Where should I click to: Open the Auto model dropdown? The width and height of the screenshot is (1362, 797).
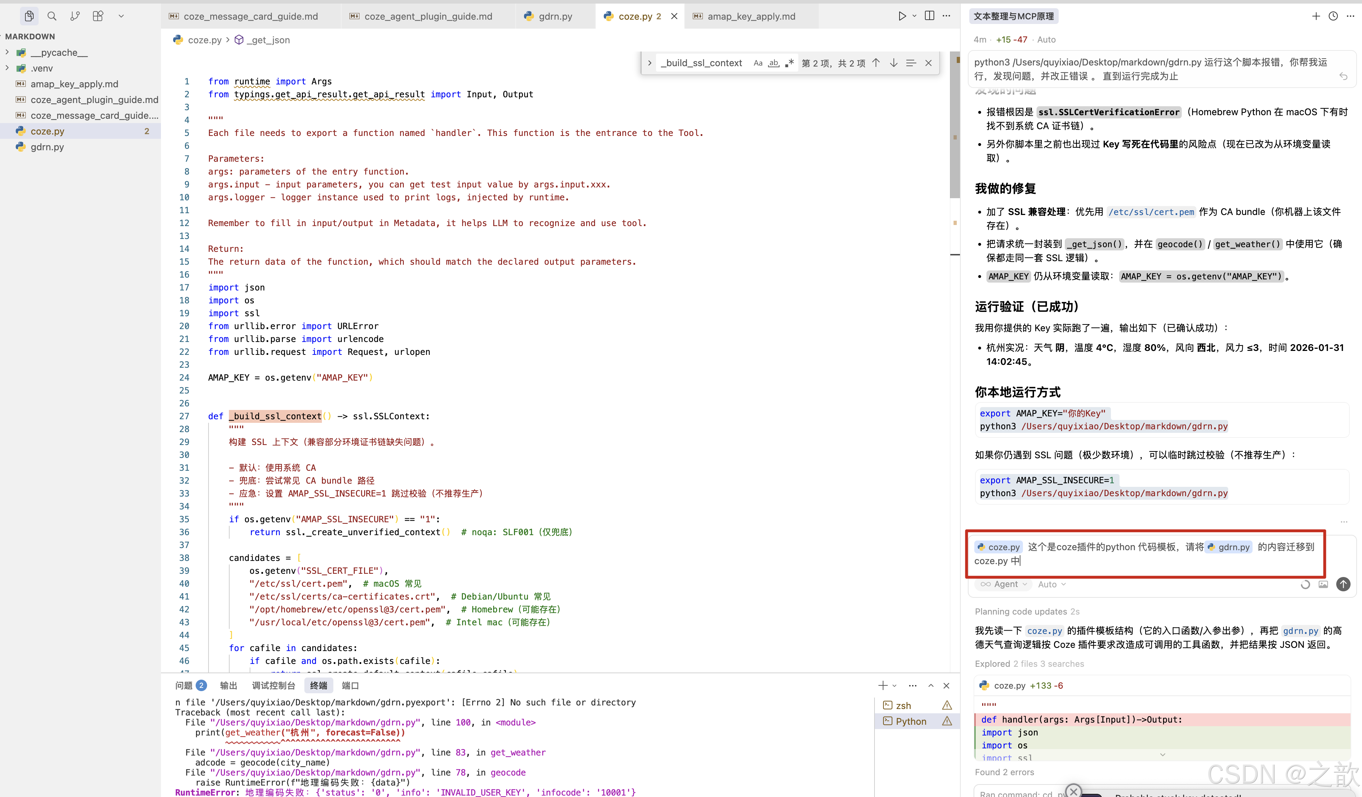1051,585
